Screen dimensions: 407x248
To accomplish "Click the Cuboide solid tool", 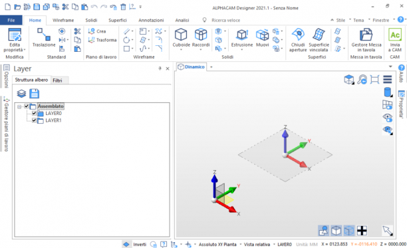I will (181, 38).
